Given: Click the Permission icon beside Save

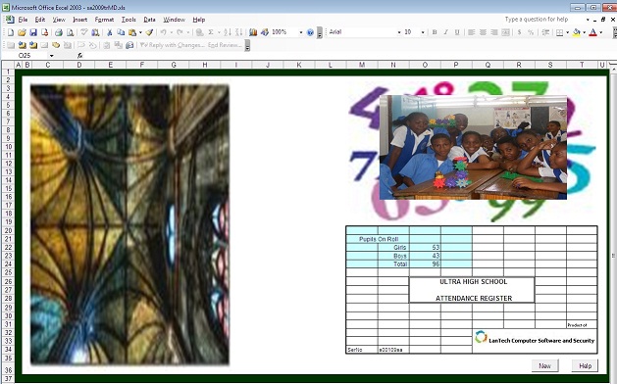Looking at the screenshot, I should coord(44,32).
